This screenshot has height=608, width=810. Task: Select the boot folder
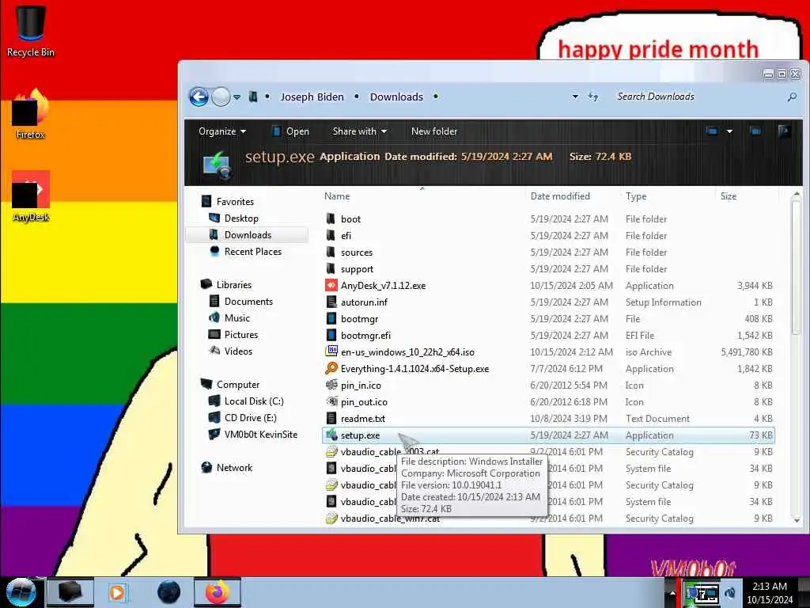coord(350,219)
